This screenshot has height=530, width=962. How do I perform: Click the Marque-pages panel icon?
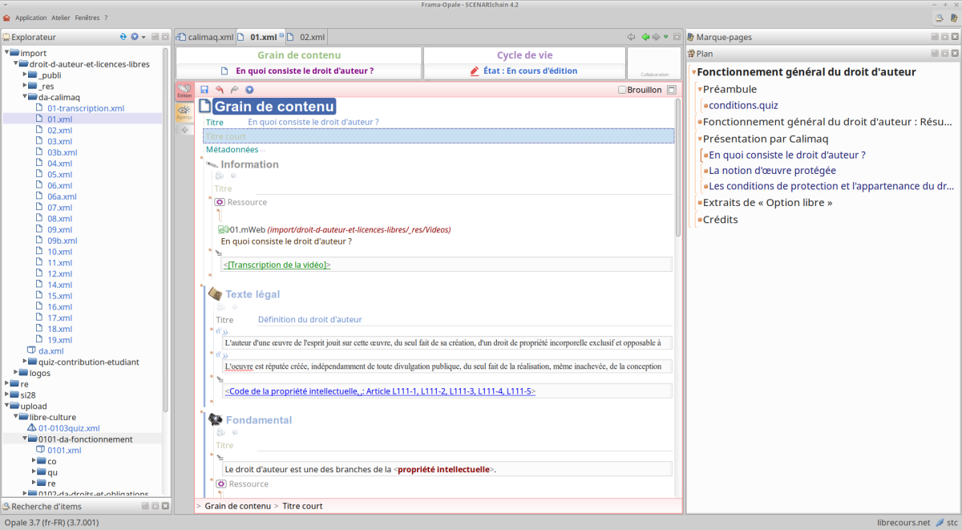point(691,37)
